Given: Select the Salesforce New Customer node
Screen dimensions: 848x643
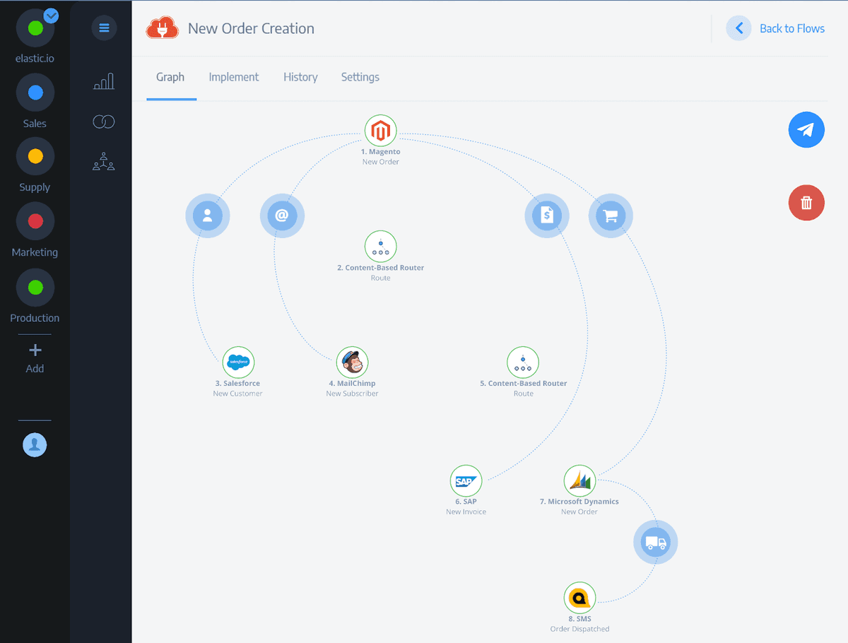Looking at the screenshot, I should pyautogui.click(x=238, y=362).
